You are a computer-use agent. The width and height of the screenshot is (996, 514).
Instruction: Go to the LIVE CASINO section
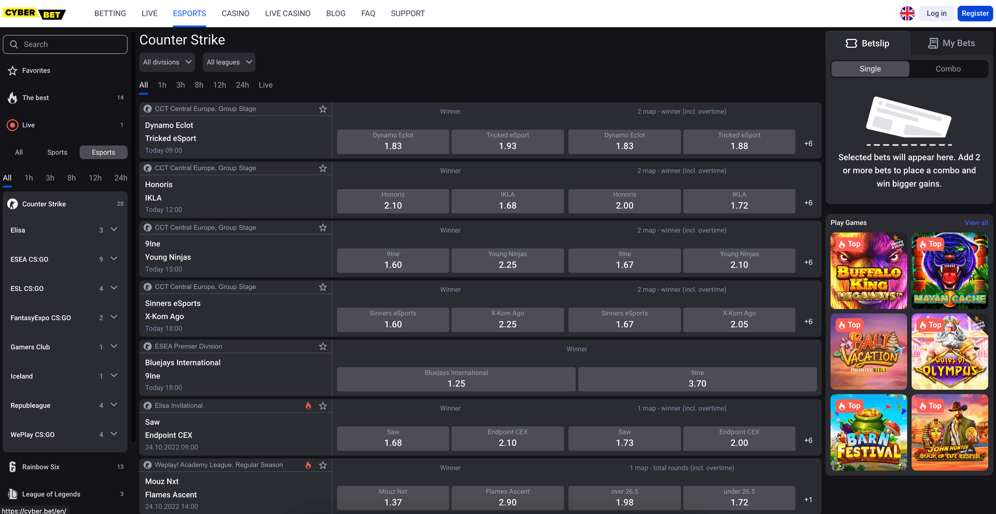click(288, 13)
